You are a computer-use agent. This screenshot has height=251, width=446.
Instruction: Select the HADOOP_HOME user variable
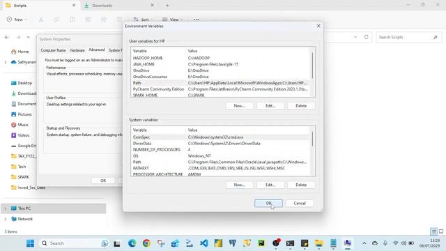click(221, 58)
